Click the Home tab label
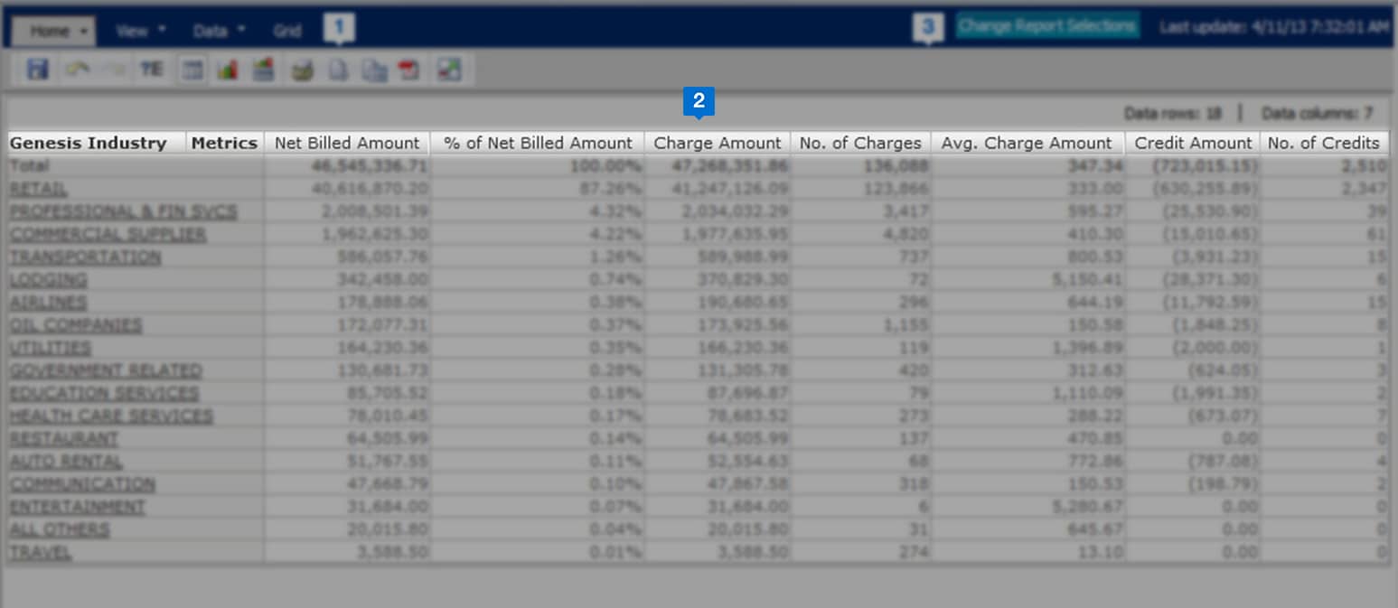This screenshot has width=1398, height=608. click(43, 30)
